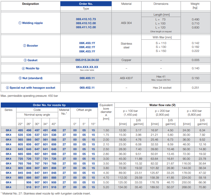Click nozzle code 906
This screenshot has height=196, width=211.
(29, 182)
